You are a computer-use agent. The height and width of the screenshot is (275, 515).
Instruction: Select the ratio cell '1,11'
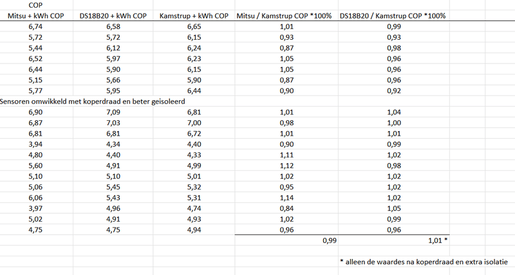pos(286,155)
